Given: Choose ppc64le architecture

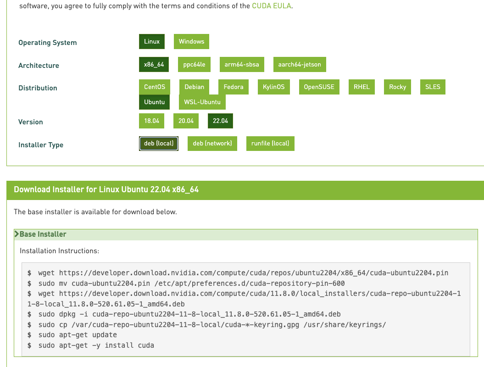Looking at the screenshot, I should pos(194,64).
